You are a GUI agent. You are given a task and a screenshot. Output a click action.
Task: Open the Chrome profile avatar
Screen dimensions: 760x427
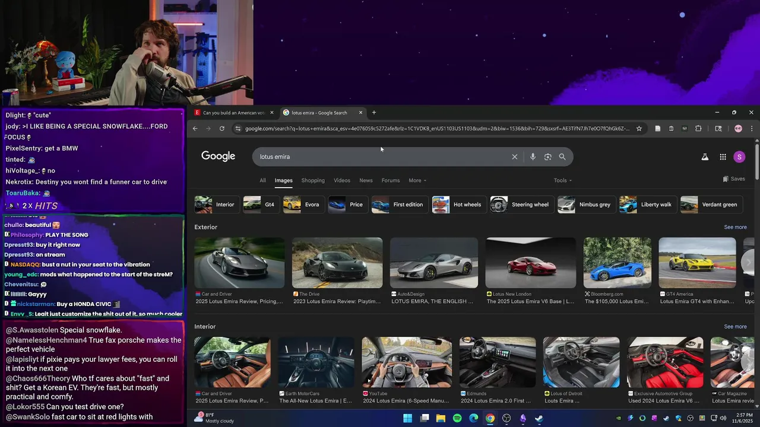pos(738,128)
